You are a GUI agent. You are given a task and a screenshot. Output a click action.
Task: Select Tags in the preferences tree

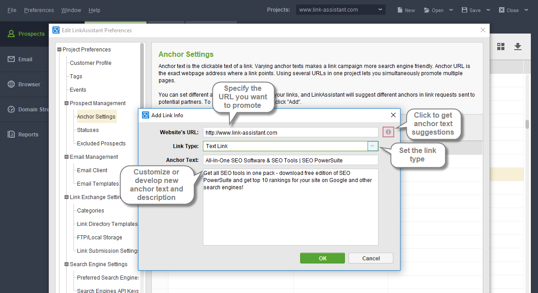tap(76, 76)
